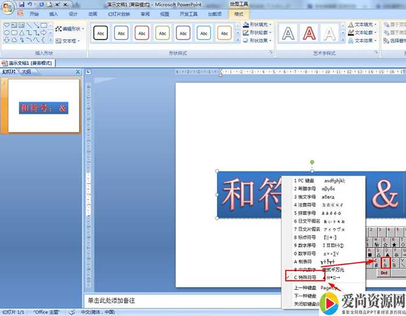Click the spell-check icon in status bar
The width and height of the screenshot is (406, 316).
[72, 312]
